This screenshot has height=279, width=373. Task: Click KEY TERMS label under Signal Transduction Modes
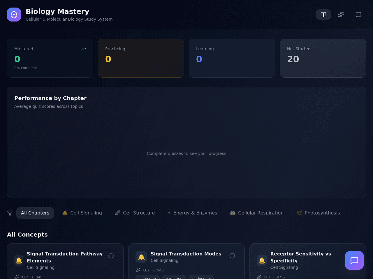153,270
